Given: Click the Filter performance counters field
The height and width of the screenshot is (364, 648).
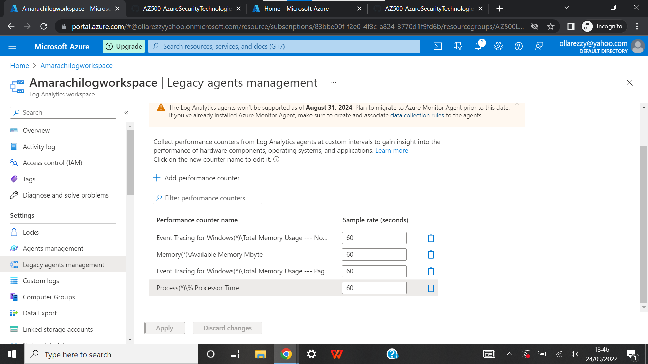Looking at the screenshot, I should [207, 198].
